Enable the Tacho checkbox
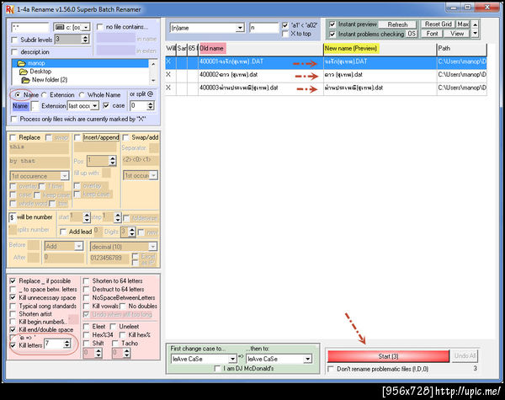The height and width of the screenshot is (400, 505). coord(115,344)
